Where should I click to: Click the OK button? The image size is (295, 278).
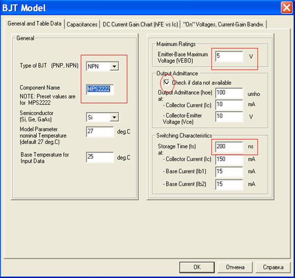197,267
